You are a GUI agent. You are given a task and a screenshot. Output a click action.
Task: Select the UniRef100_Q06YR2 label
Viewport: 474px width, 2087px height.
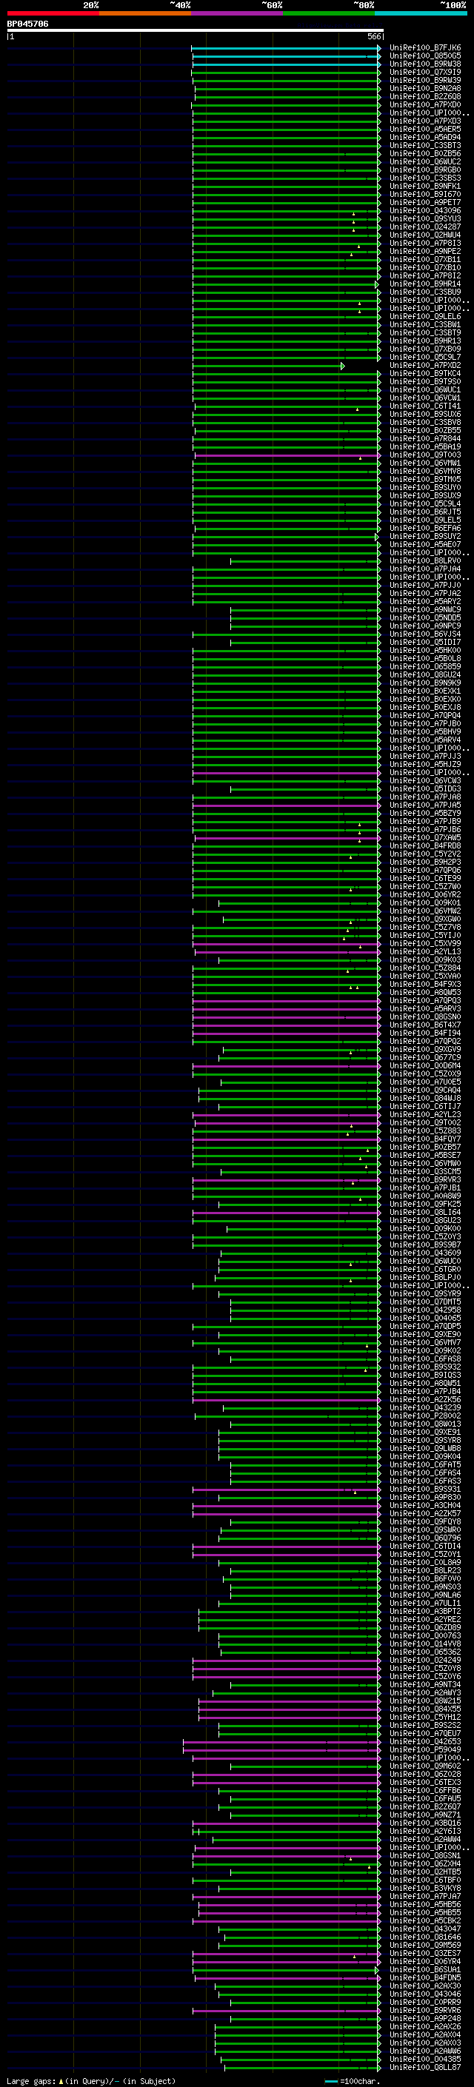(x=425, y=894)
